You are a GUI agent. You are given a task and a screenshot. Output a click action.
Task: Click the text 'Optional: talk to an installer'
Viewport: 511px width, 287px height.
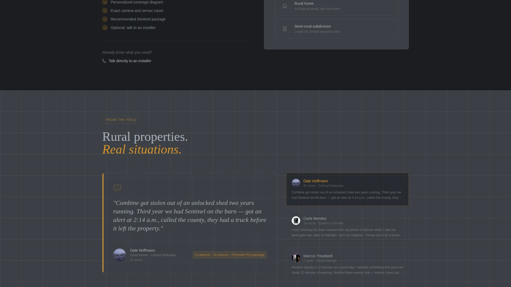click(133, 28)
